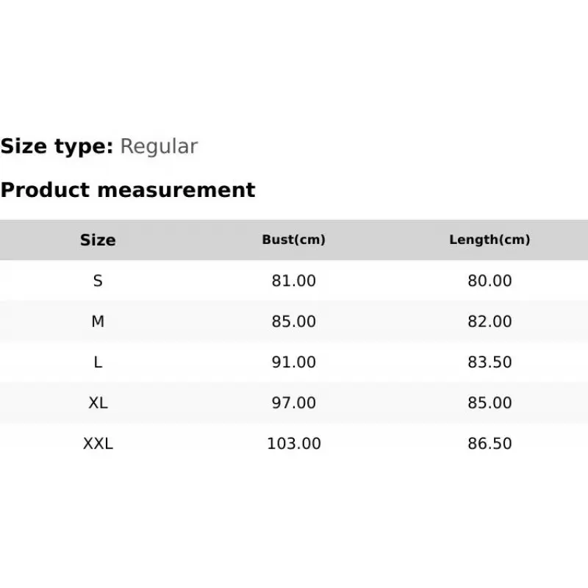Click bust value 97.00
588x588 pixels.
click(293, 403)
